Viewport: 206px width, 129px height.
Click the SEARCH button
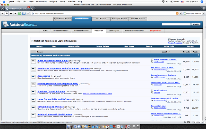pyautogui.click(x=196, y=24)
